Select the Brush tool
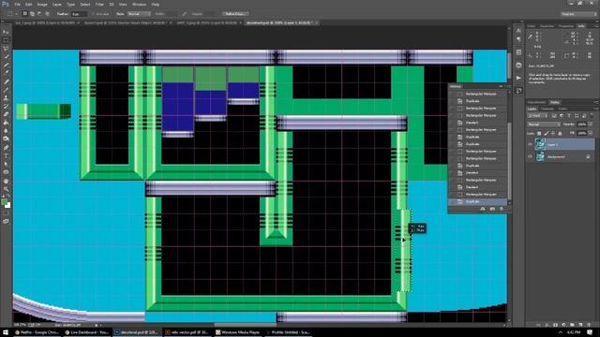The image size is (600, 337). click(x=6, y=90)
